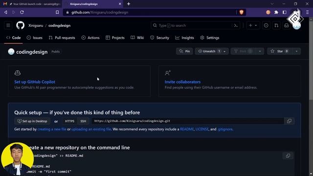Open the LICENSE recommendation link
This screenshot has width=313, height=176.
(202, 129)
